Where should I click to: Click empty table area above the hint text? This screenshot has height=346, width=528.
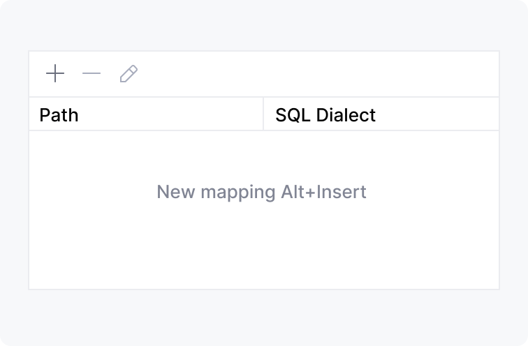point(264,152)
